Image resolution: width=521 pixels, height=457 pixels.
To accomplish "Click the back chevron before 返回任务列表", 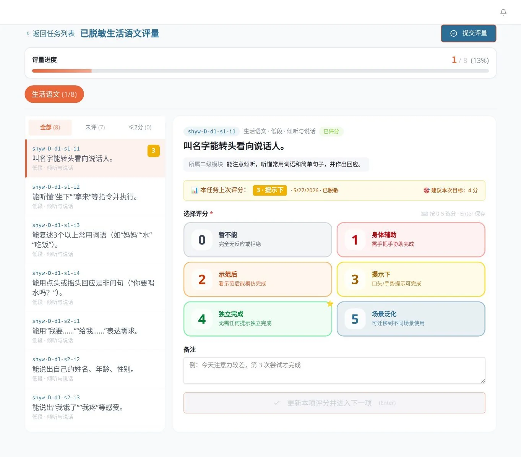I will [28, 34].
